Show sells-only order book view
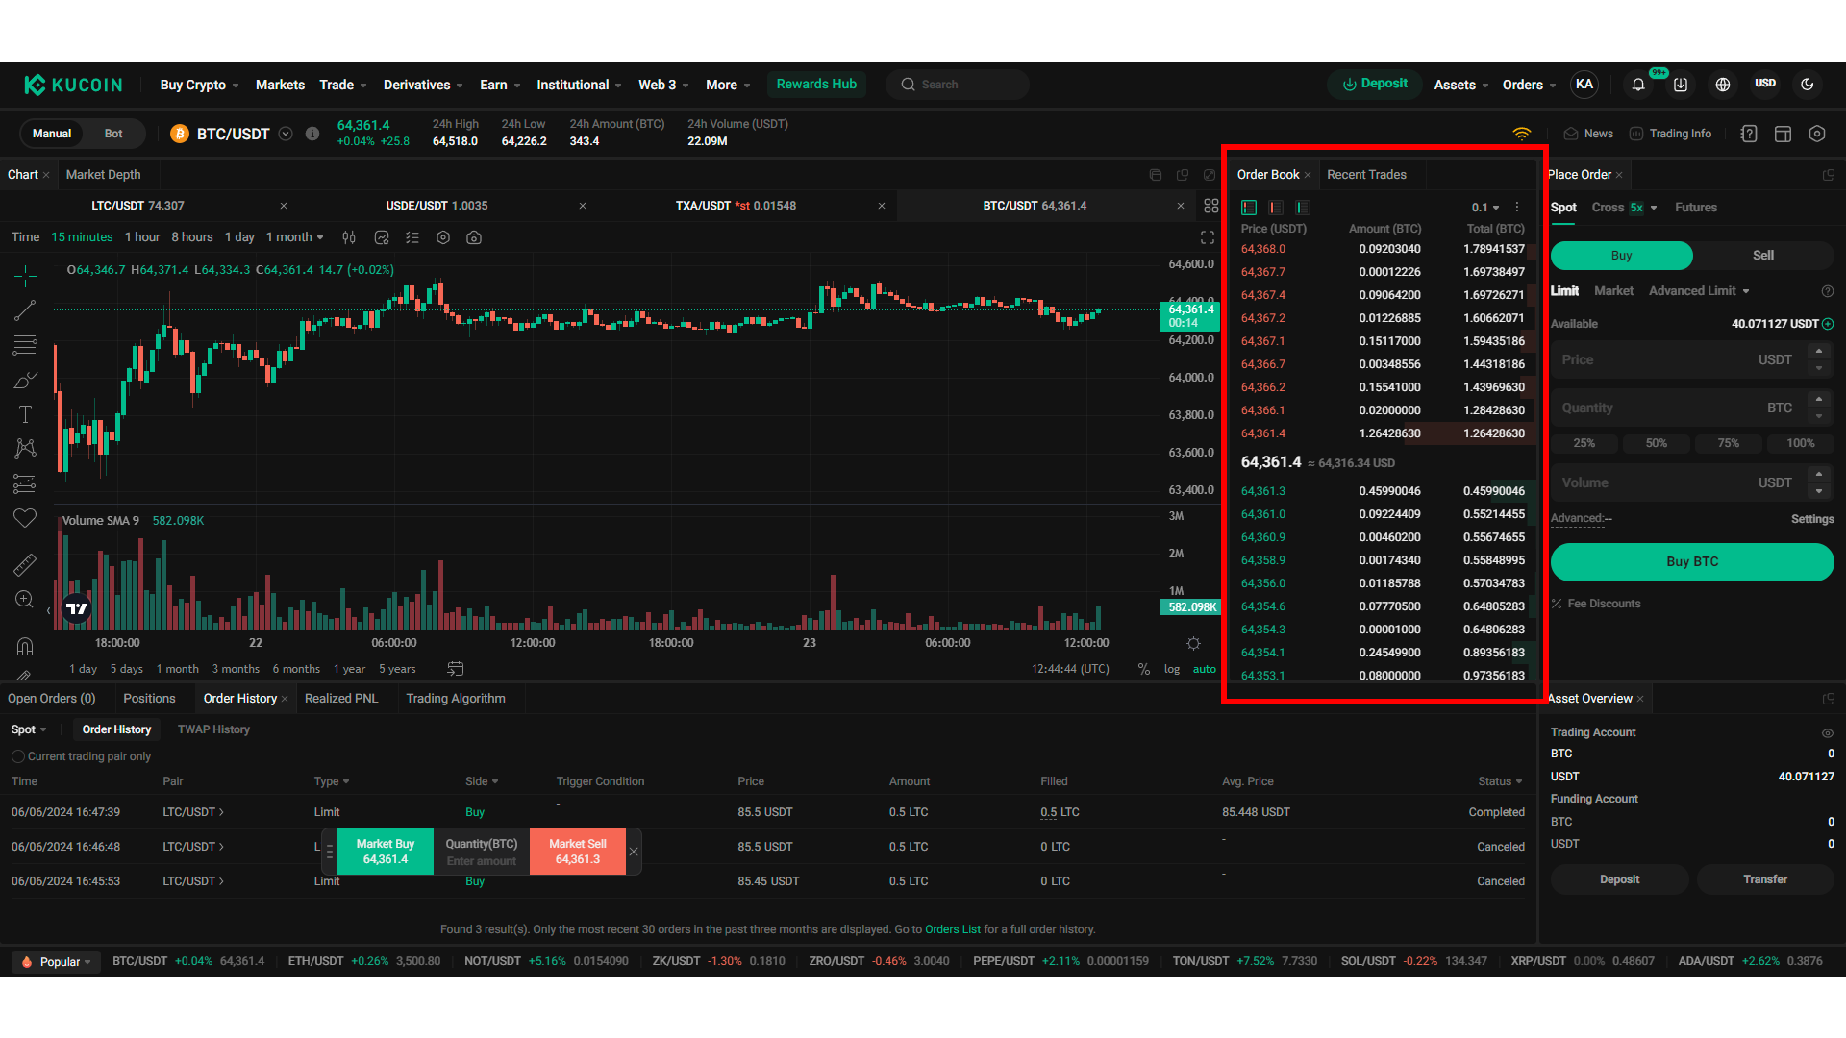Viewport: 1846px width, 1038px height. coord(1276,208)
